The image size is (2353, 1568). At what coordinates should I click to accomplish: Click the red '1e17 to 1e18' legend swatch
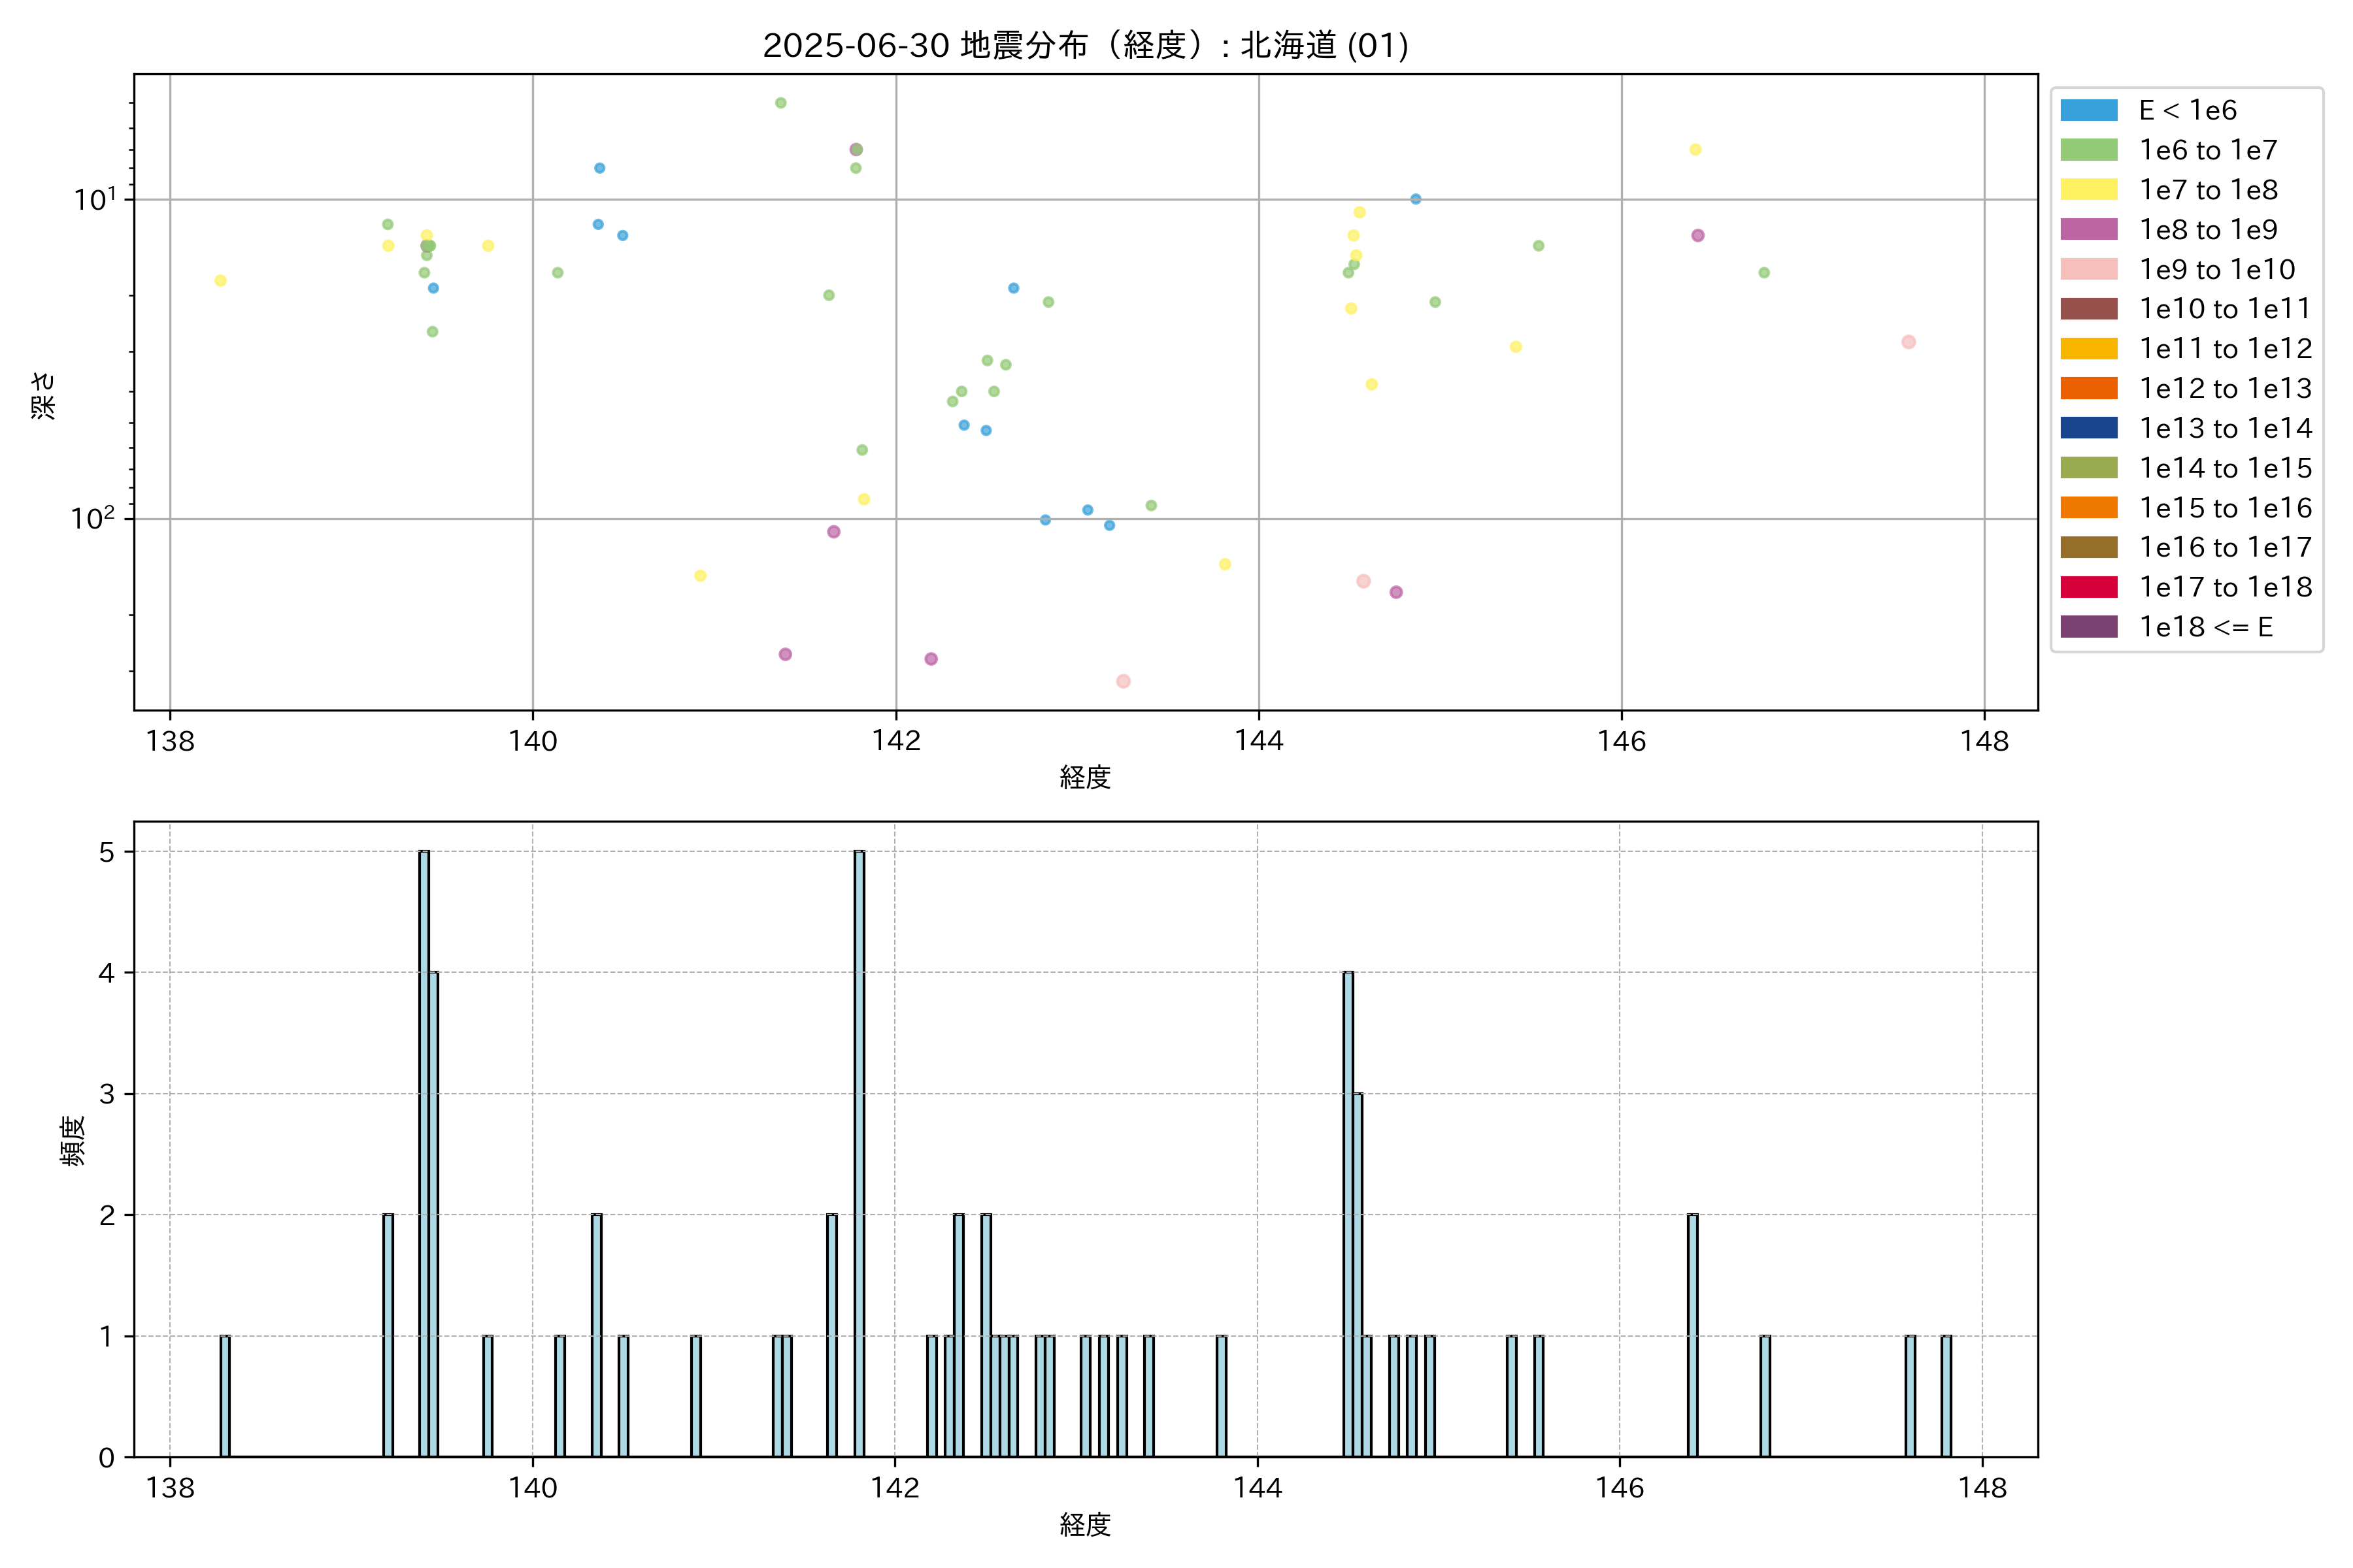coord(2088,587)
